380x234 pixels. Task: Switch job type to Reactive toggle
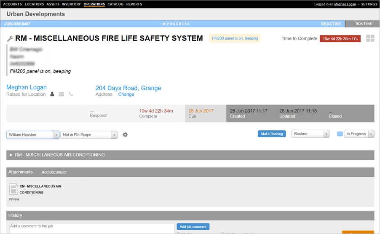(x=331, y=24)
